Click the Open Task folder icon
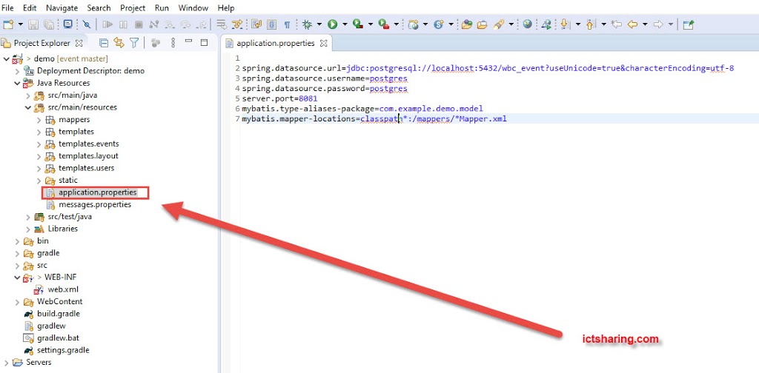This screenshot has height=373, width=759. 482,24
